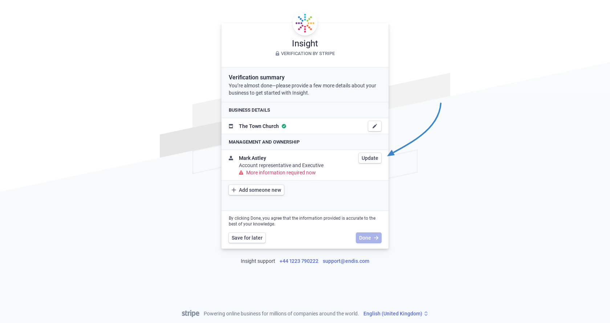This screenshot has height=323, width=610.
Task: Click the lock icon by Verification by Stripe
Action: coord(277,54)
